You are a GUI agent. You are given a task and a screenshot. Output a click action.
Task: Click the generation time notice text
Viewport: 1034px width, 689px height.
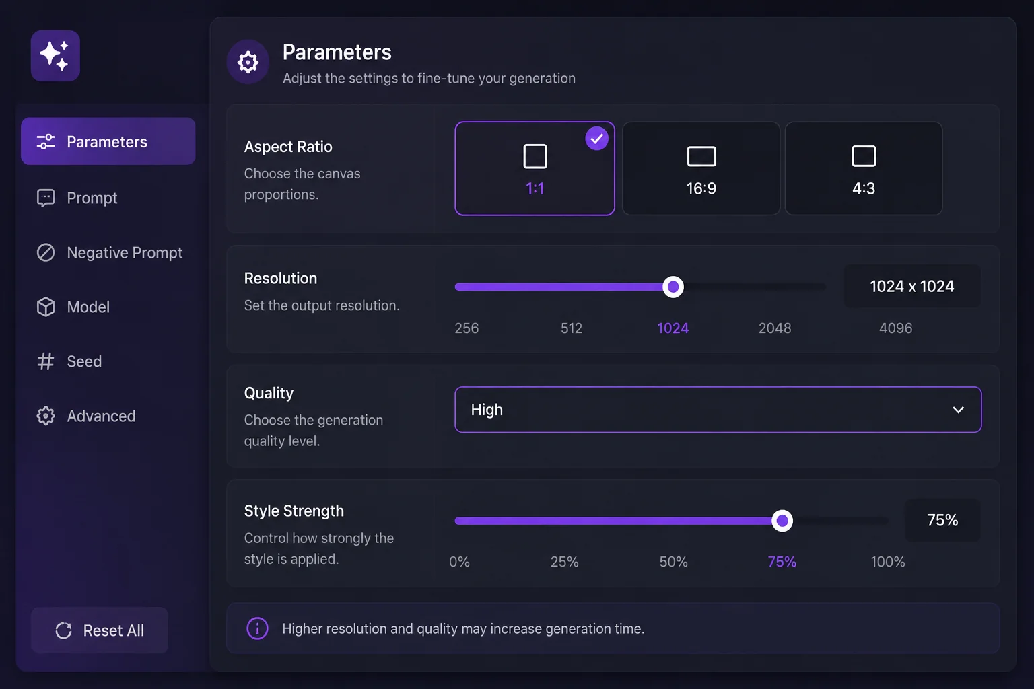(x=463, y=628)
